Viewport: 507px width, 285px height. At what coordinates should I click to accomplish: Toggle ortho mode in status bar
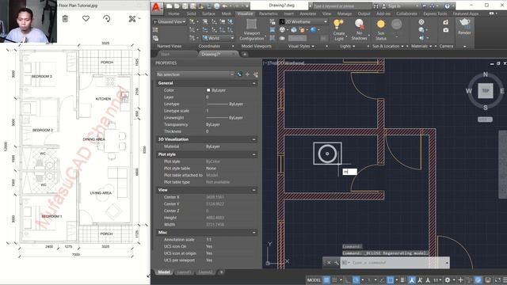(x=348, y=279)
